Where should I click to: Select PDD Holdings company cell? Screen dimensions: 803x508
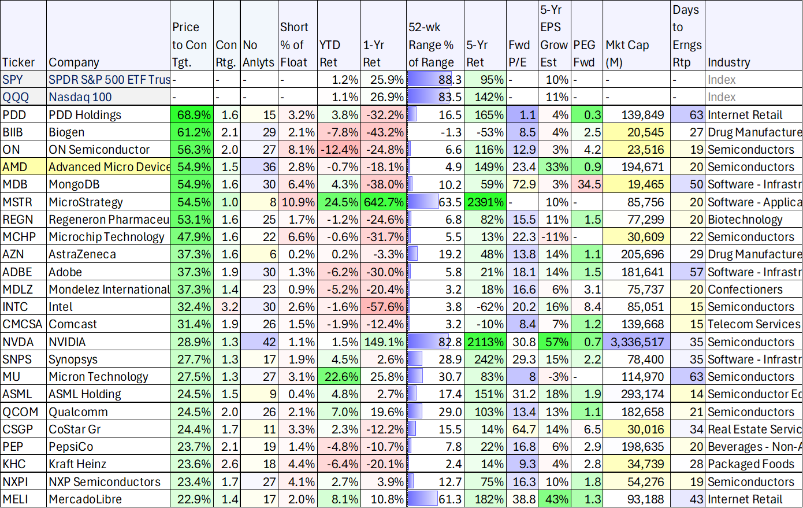tap(109, 115)
